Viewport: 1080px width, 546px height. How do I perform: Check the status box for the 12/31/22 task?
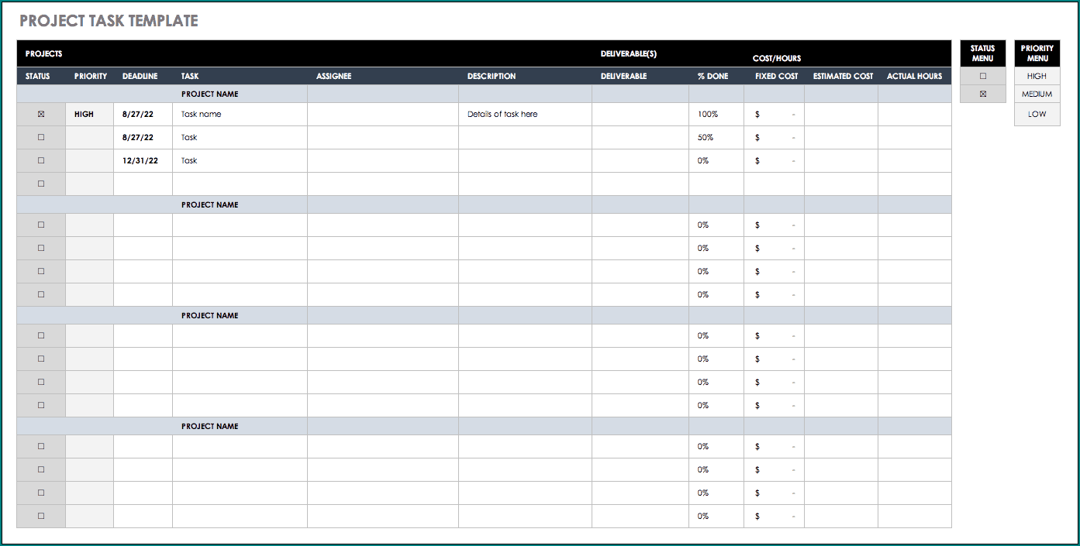pos(41,160)
